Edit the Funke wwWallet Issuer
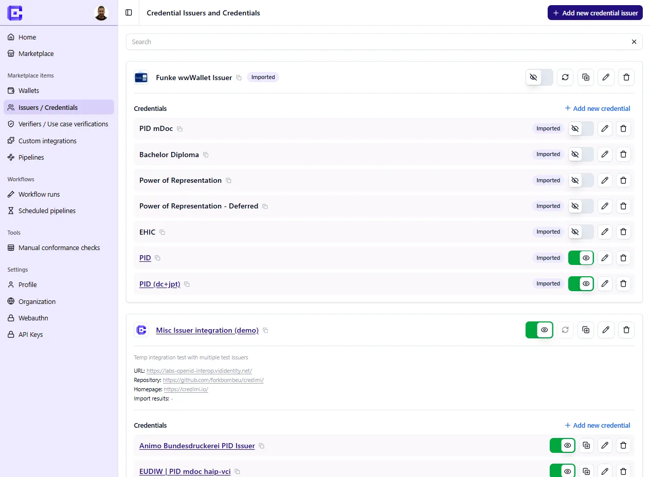This screenshot has height=477, width=650. tap(606, 77)
